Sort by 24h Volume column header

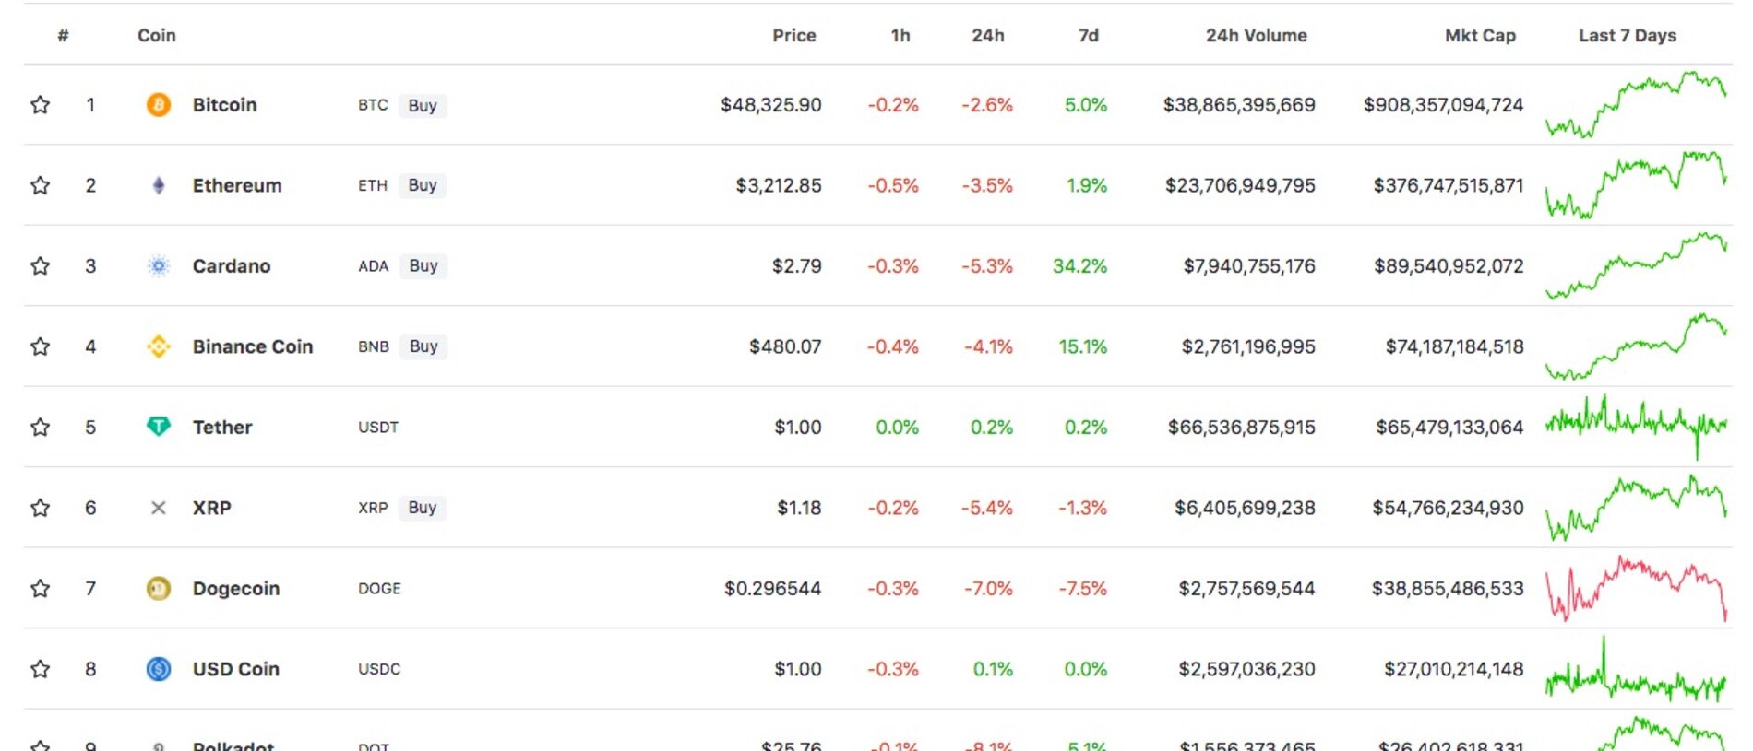click(x=1257, y=35)
